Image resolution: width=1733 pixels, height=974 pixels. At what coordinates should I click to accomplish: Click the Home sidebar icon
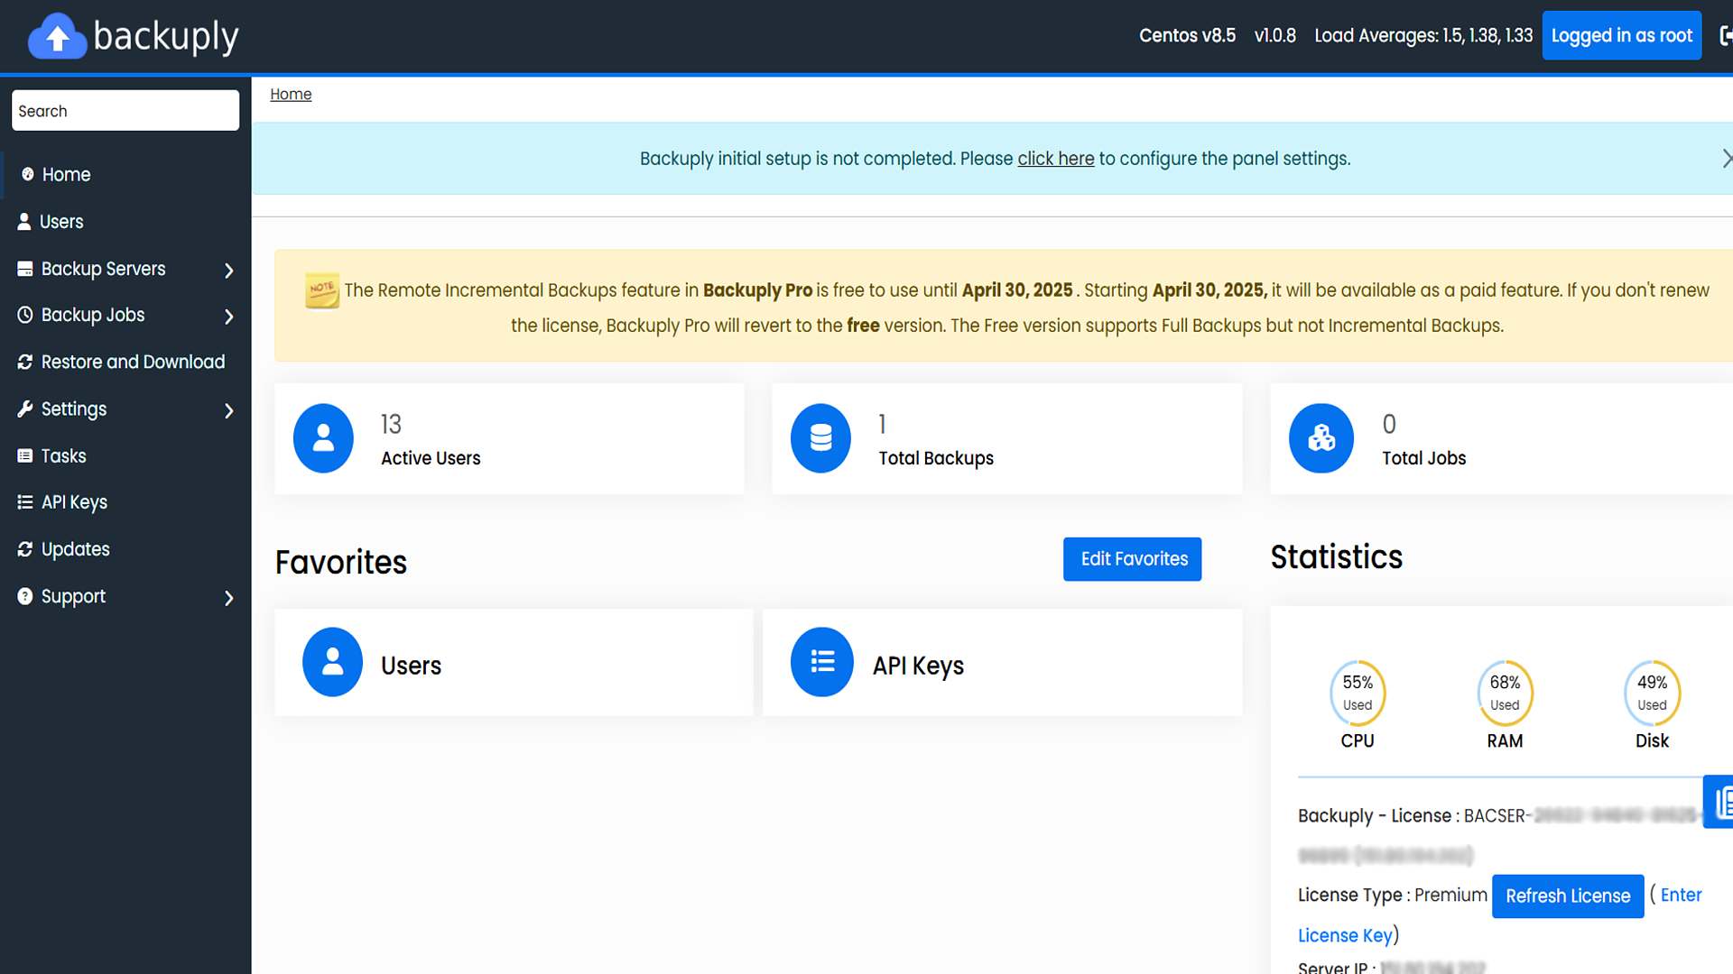28,174
